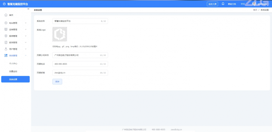Viewport: 272px width, 132px height.
Task: Click the 系统Logo field label
Action: coord(41,30)
